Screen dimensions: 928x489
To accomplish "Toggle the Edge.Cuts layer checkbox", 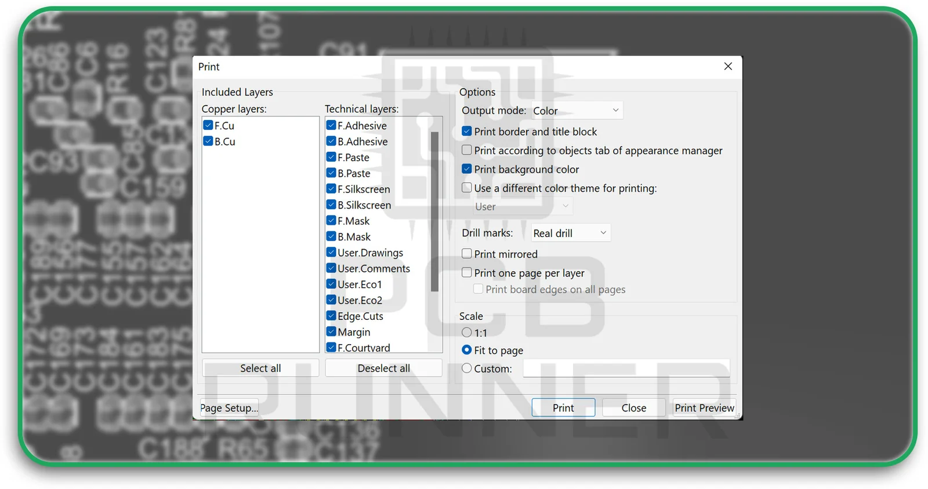I will [331, 316].
